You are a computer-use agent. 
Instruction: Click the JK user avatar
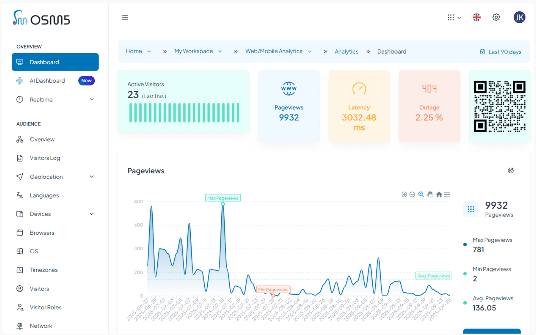coord(519,17)
